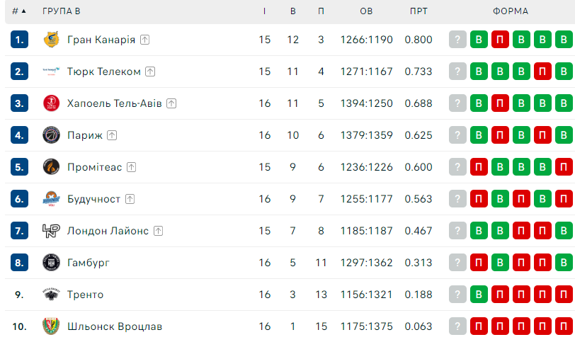
Task: Click the Śląsk Wrocław crest logo
Action: point(51,326)
